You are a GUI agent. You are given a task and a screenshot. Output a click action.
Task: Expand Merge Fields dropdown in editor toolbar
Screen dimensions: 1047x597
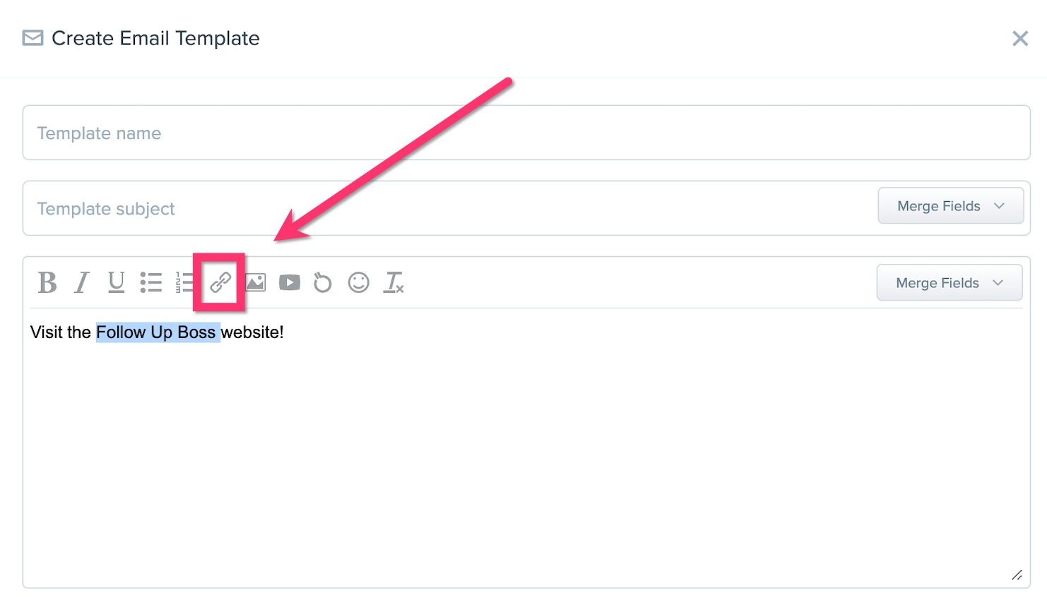[x=949, y=283]
